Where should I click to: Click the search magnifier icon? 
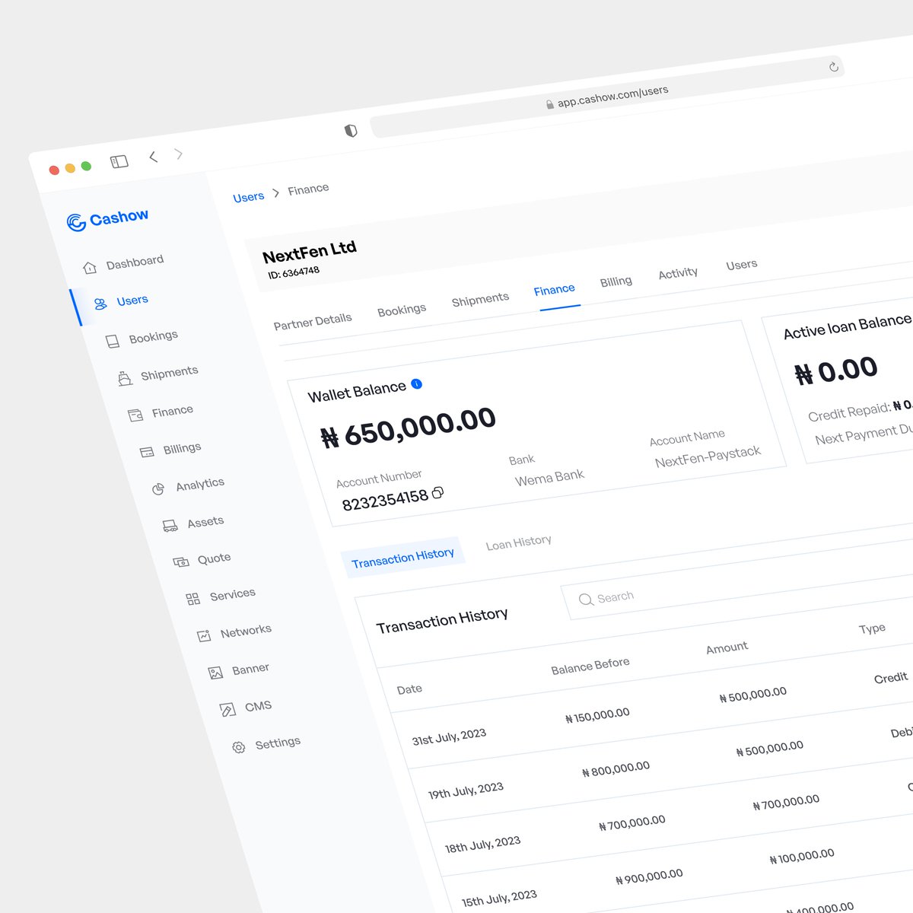(586, 600)
